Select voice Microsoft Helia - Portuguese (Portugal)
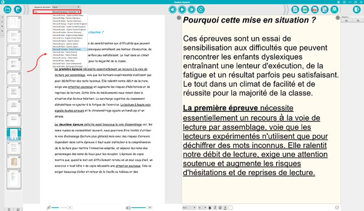Image resolution: width=364 pixels, height=211 pixels. [x=70, y=66]
